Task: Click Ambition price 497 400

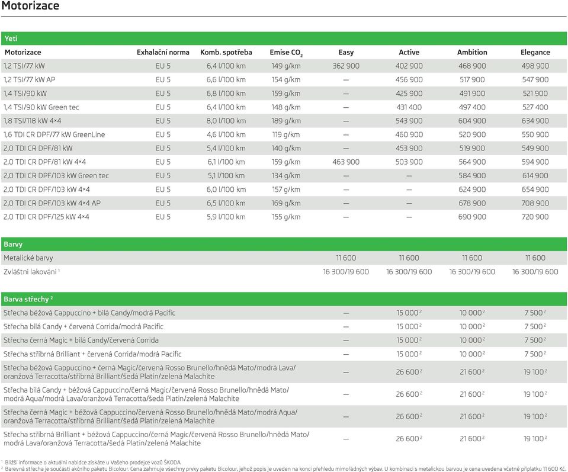Action: (472, 107)
